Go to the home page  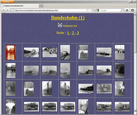click(x=127, y=10)
